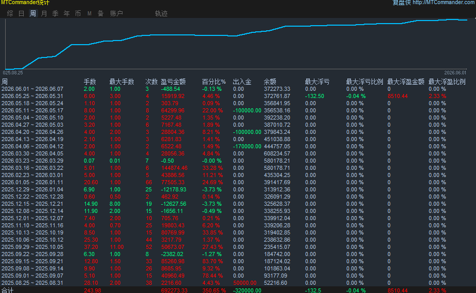Screen dimensions: 476x293
Task: Select the 年 yearly tab
Action: 67,13
